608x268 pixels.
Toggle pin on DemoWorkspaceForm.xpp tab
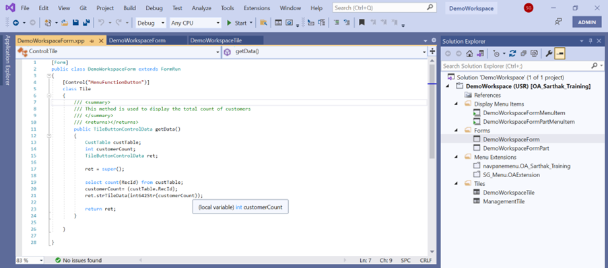(92, 40)
